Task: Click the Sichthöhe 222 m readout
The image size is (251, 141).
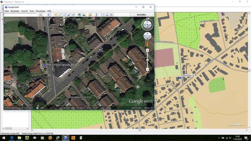Action: tap(141, 108)
